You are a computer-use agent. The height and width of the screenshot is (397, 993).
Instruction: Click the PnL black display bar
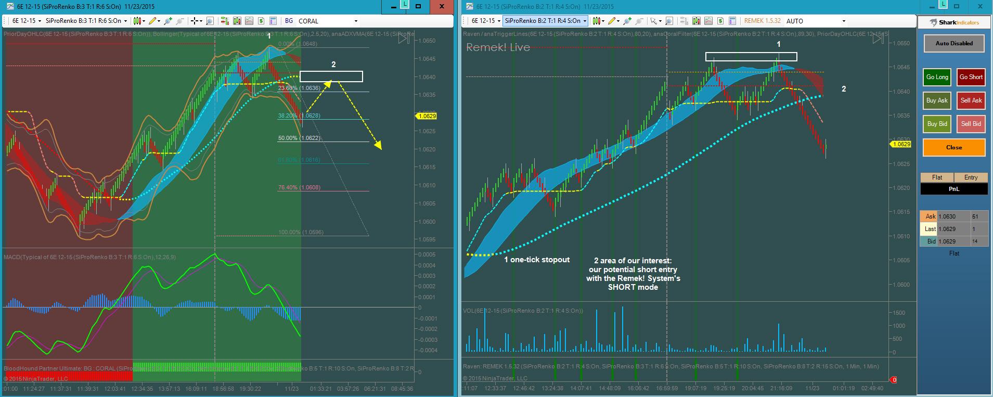point(954,189)
